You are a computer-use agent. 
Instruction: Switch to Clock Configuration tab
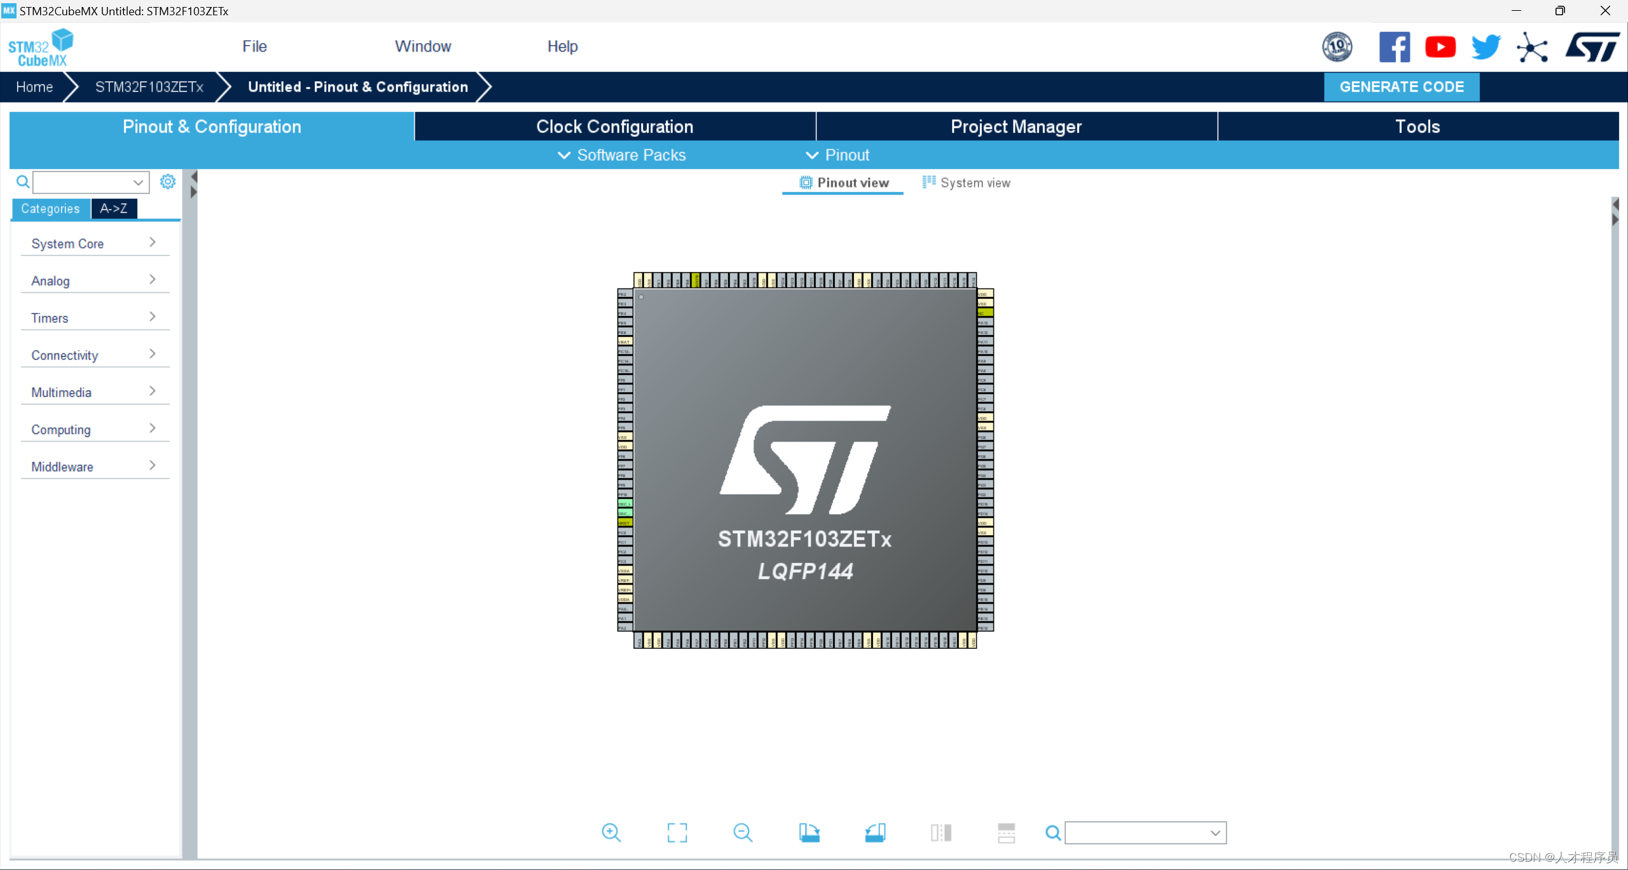(615, 126)
